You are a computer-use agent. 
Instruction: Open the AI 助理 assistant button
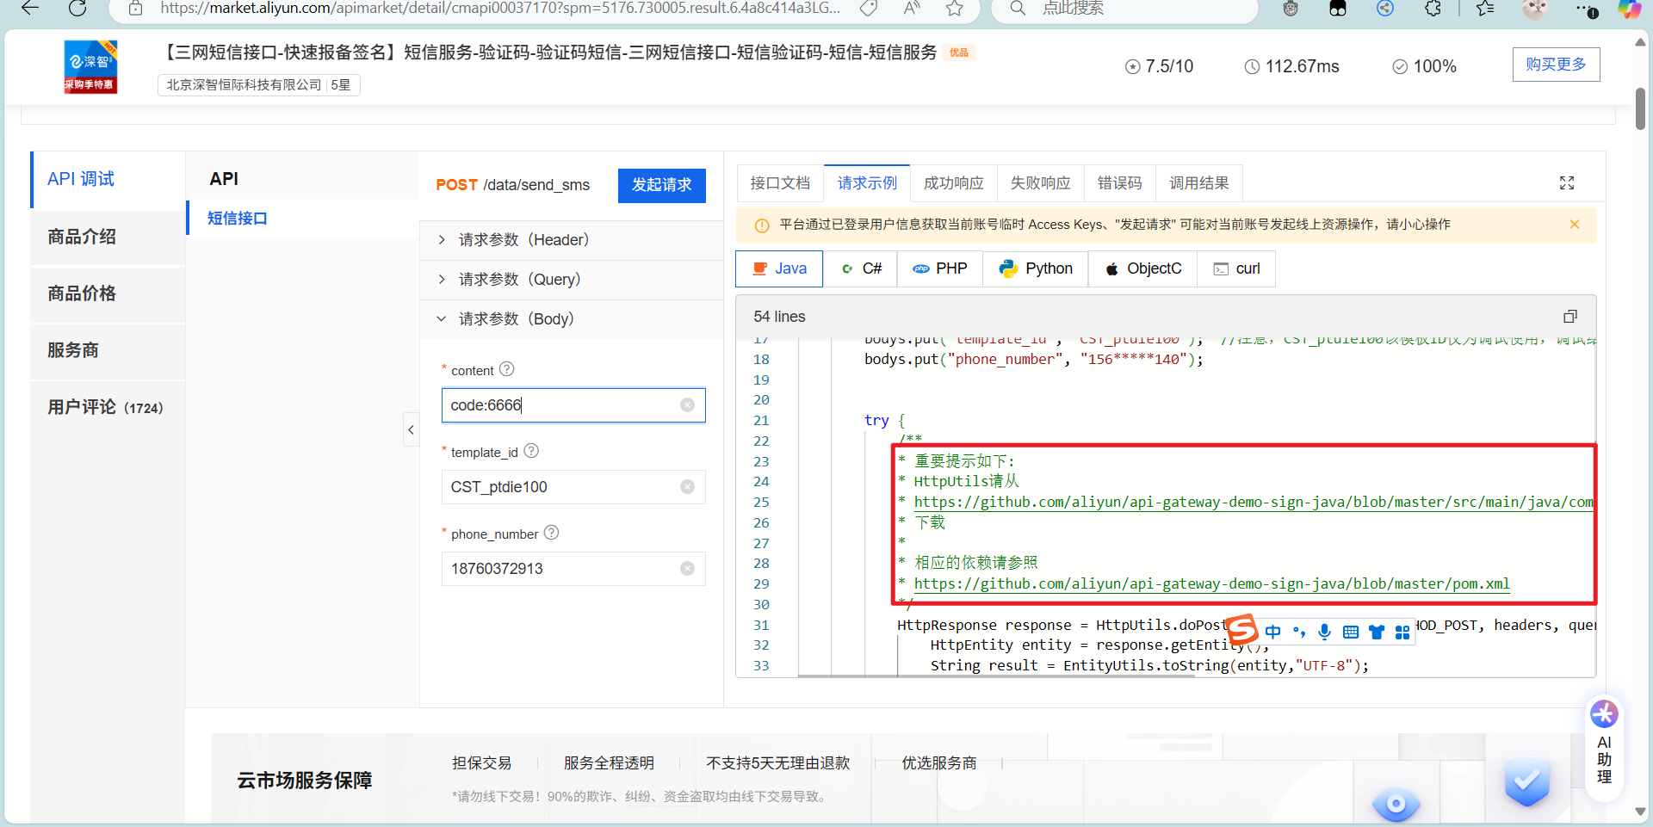1604,747
